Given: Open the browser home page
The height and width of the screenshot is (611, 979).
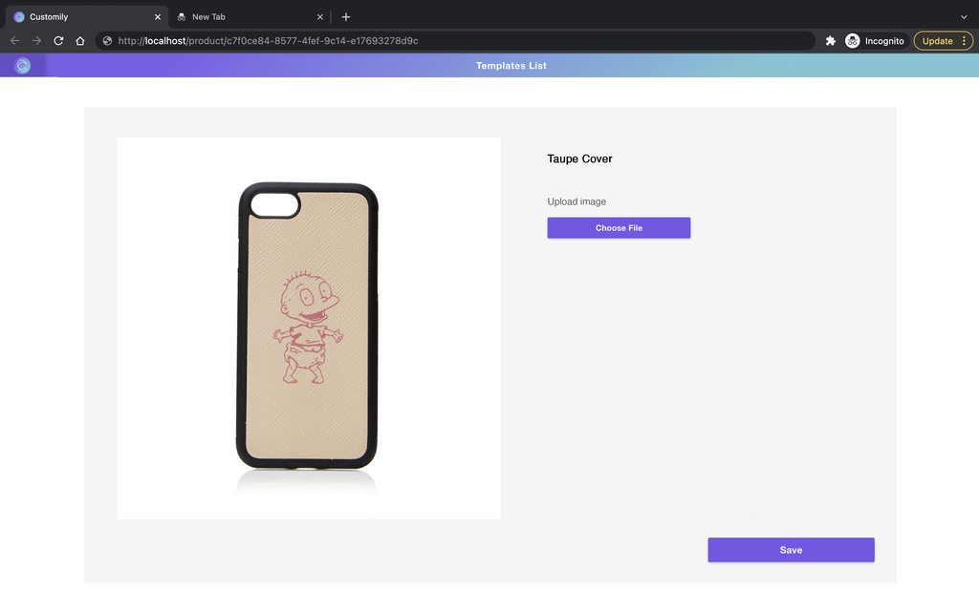Looking at the screenshot, I should pyautogui.click(x=80, y=40).
